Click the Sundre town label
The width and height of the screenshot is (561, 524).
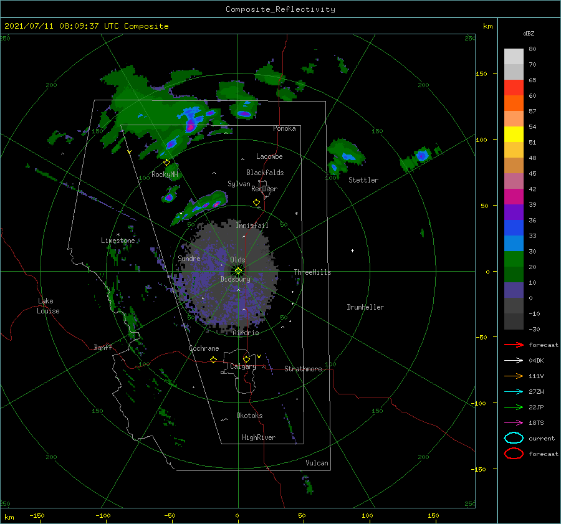coord(189,258)
